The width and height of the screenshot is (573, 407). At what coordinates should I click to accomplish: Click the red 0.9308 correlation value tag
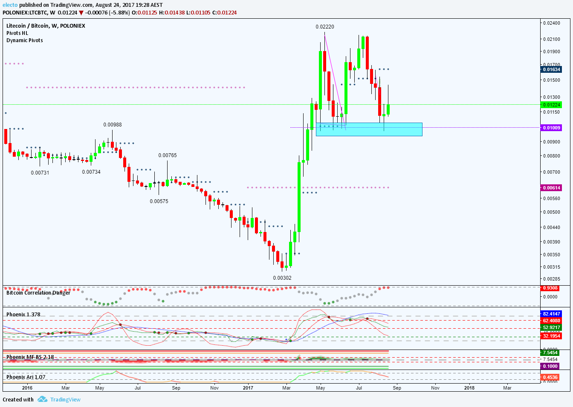tap(550, 288)
